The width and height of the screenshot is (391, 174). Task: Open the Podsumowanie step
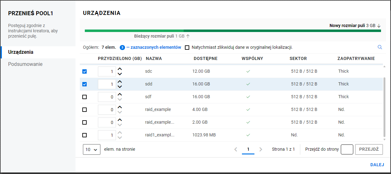tap(25, 64)
